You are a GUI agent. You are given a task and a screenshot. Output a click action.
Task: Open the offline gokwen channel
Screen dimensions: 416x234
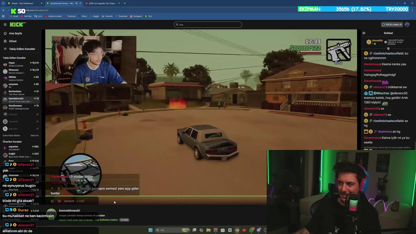tap(21, 129)
